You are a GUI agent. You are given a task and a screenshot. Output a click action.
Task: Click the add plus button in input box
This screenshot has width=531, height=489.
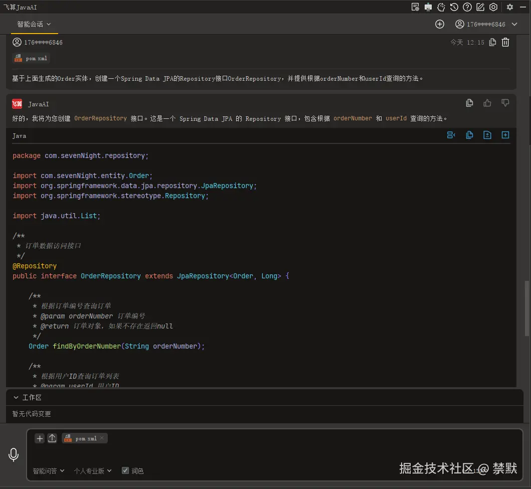pos(40,438)
